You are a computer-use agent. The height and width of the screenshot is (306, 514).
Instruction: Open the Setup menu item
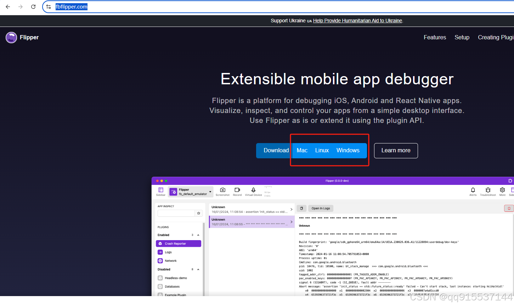tap(462, 37)
